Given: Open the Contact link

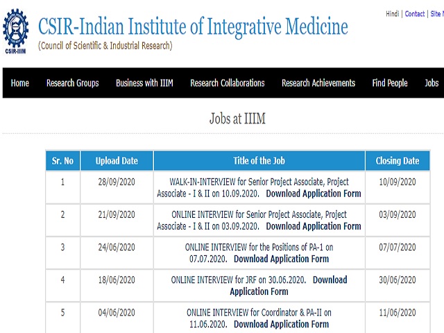Looking at the screenshot, I should click(415, 14).
